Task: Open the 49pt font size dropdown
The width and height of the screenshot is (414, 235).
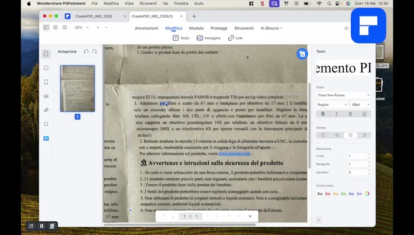Action: pos(360,105)
